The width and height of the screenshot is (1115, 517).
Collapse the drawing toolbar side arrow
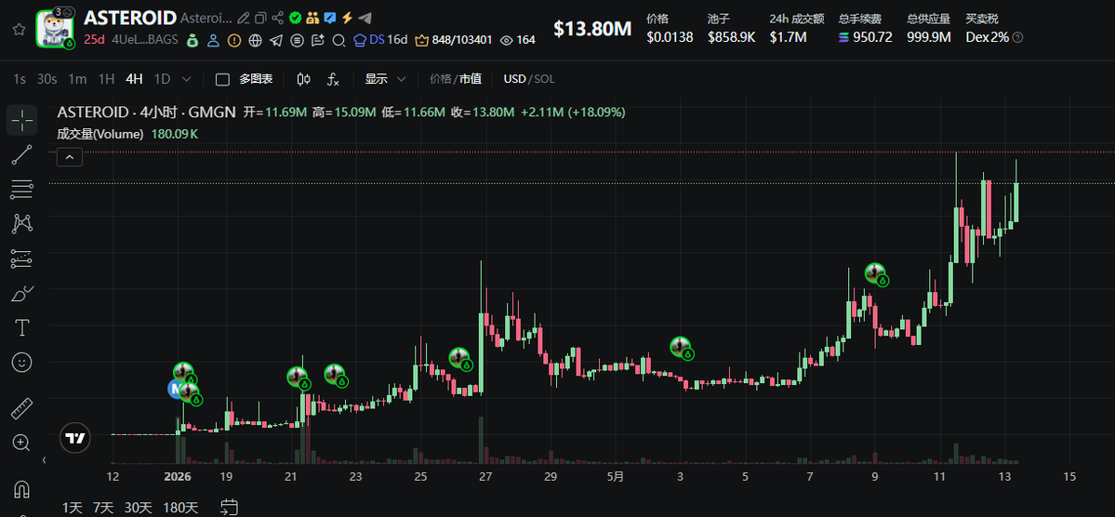point(44,461)
